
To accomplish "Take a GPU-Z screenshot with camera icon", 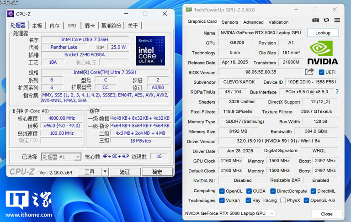I will [x=315, y=20].
